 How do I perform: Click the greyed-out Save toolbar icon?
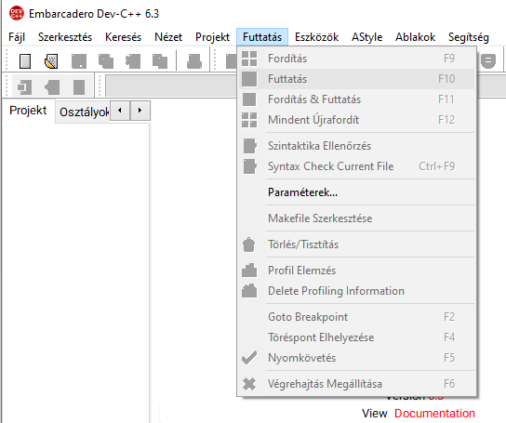point(79,61)
